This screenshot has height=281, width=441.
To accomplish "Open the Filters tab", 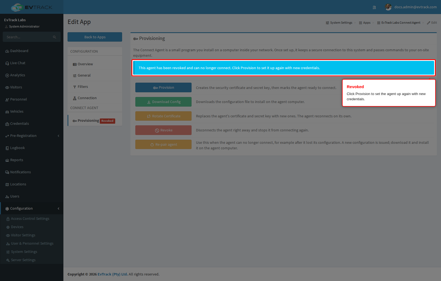I will click(95, 87).
